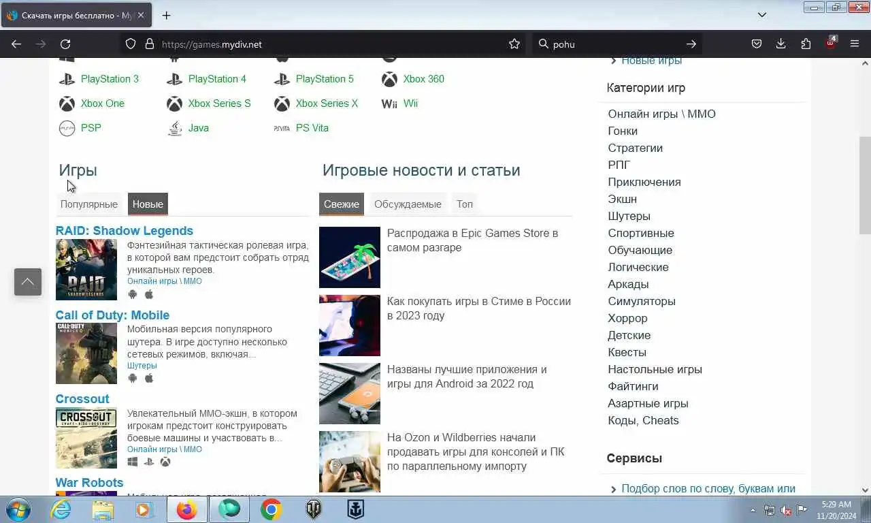Open the article on buying Steam games
The width and height of the screenshot is (871, 523).
click(479, 308)
